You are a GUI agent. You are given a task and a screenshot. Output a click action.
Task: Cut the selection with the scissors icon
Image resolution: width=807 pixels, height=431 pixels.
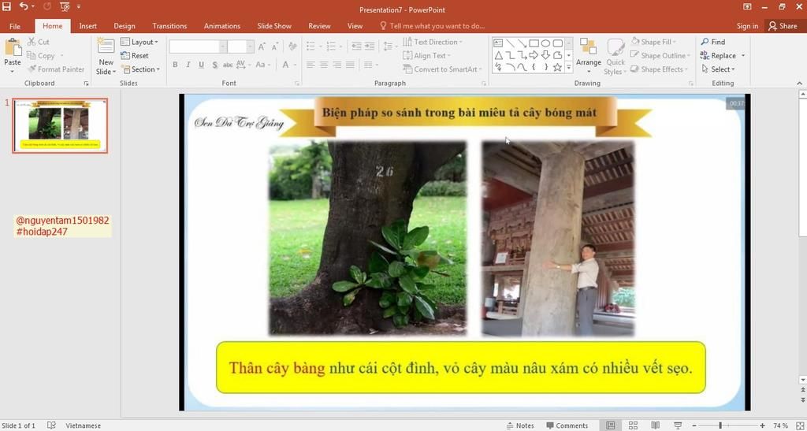(38, 42)
